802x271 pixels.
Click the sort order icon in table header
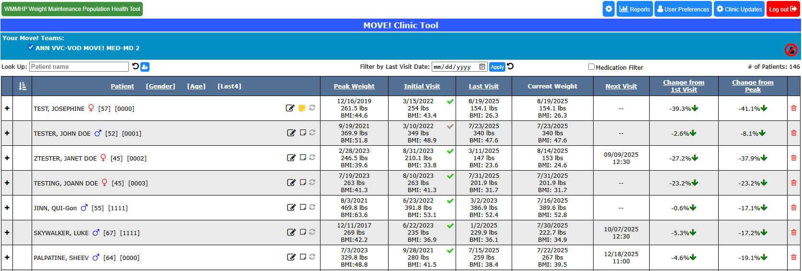click(22, 86)
